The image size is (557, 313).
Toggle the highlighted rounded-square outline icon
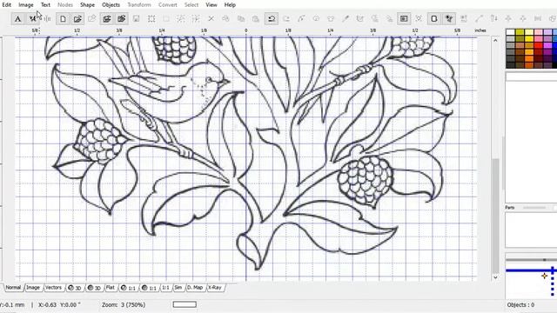point(434,19)
